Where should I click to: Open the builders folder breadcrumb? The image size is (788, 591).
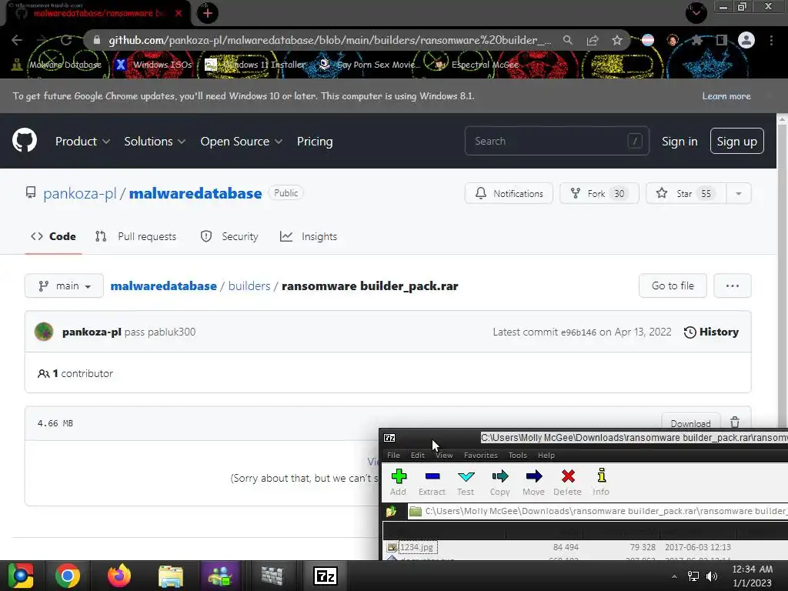(249, 286)
